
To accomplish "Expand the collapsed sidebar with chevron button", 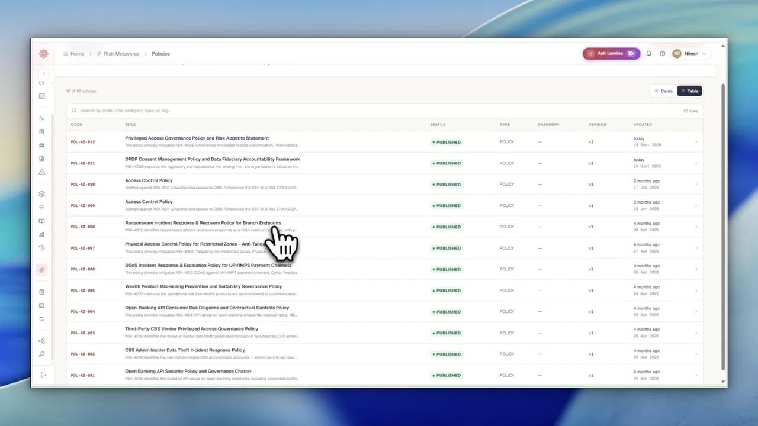I will (x=43, y=74).
